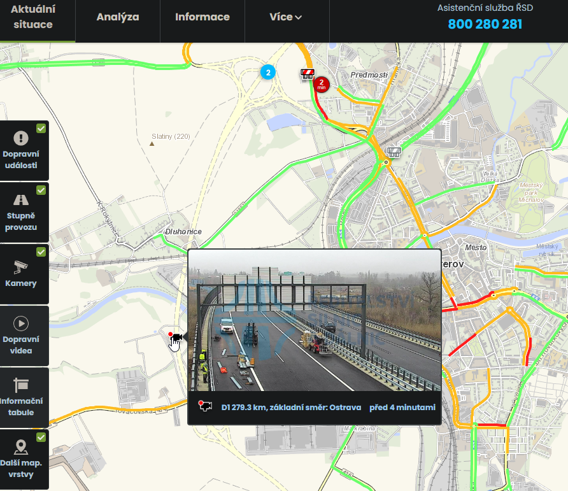Viewport: 568px width, 491px height.
Task: Click the D1 279.3 km camera title
Action: coord(291,408)
